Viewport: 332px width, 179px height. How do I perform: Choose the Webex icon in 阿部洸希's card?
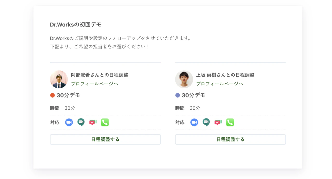[x=93, y=122]
